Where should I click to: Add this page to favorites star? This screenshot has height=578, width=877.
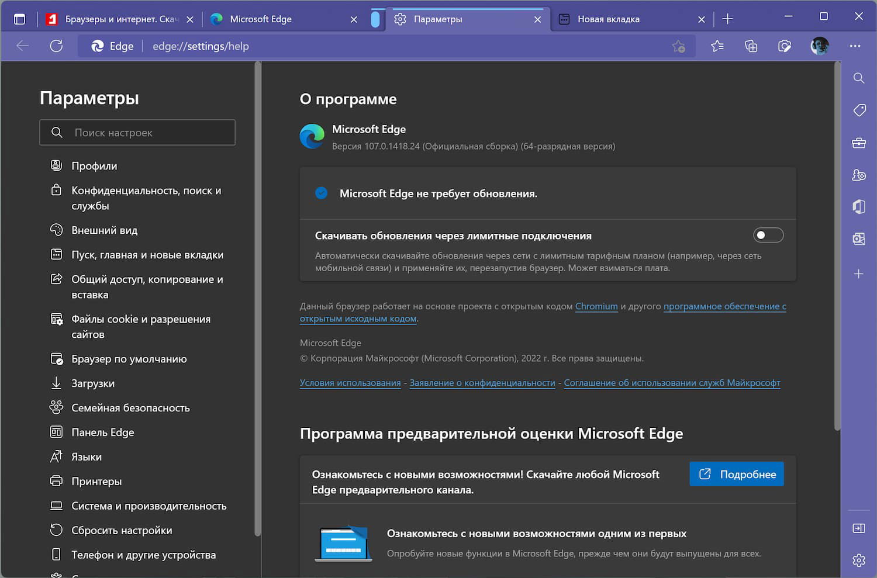[678, 46]
